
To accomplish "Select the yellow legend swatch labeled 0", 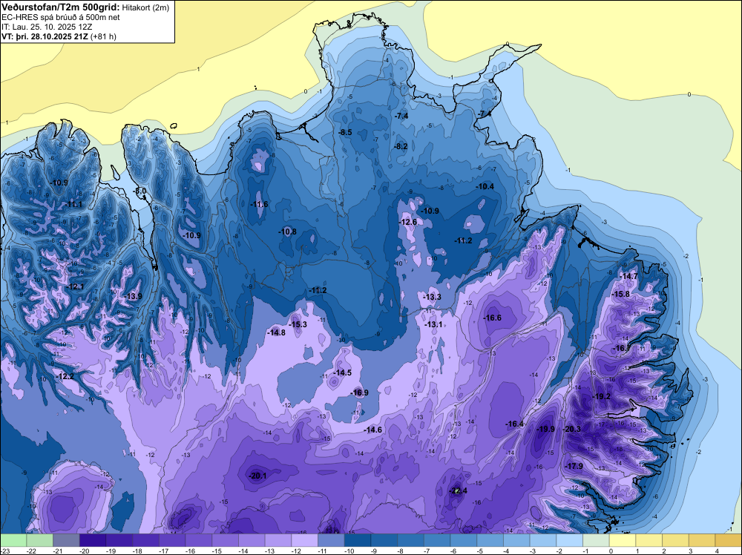I will click(x=623, y=540).
